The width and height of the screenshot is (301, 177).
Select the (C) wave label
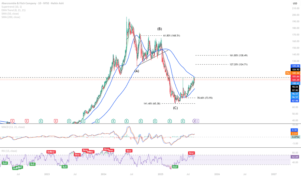pos(175,108)
